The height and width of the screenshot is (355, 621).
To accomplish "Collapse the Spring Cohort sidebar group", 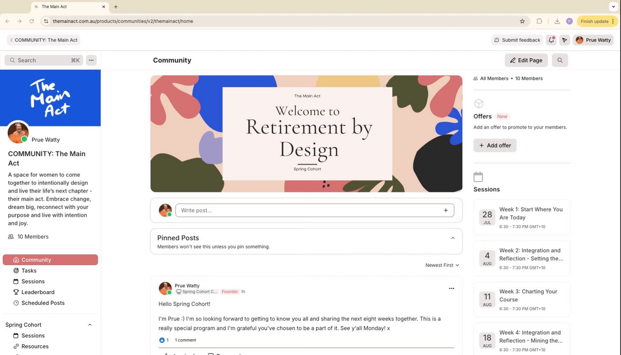I will (90, 325).
